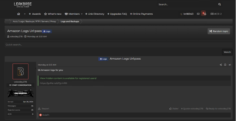Image resolution: width=236 pixels, height=121 pixels.
Task: Click the search magnifier icon
Action: click(x=219, y=4)
